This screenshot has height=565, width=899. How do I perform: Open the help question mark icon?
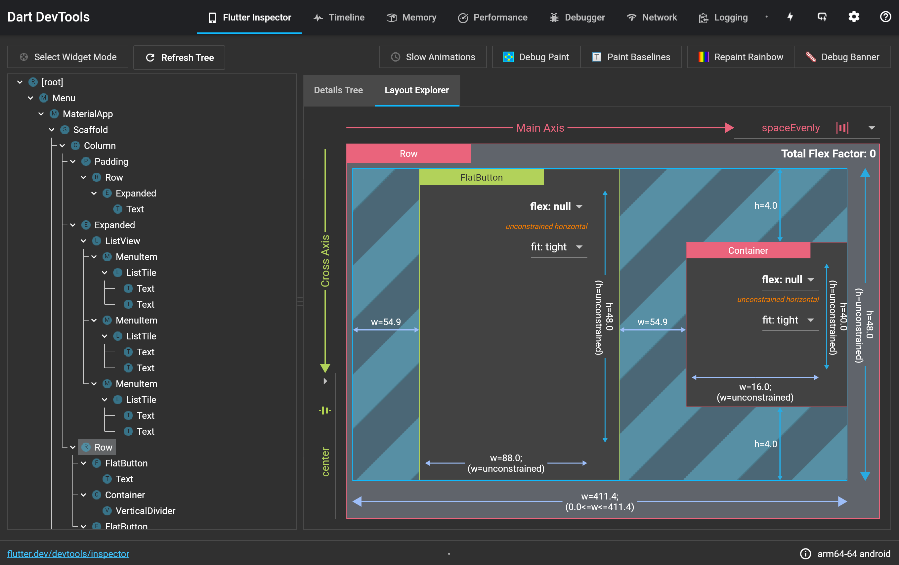(885, 17)
